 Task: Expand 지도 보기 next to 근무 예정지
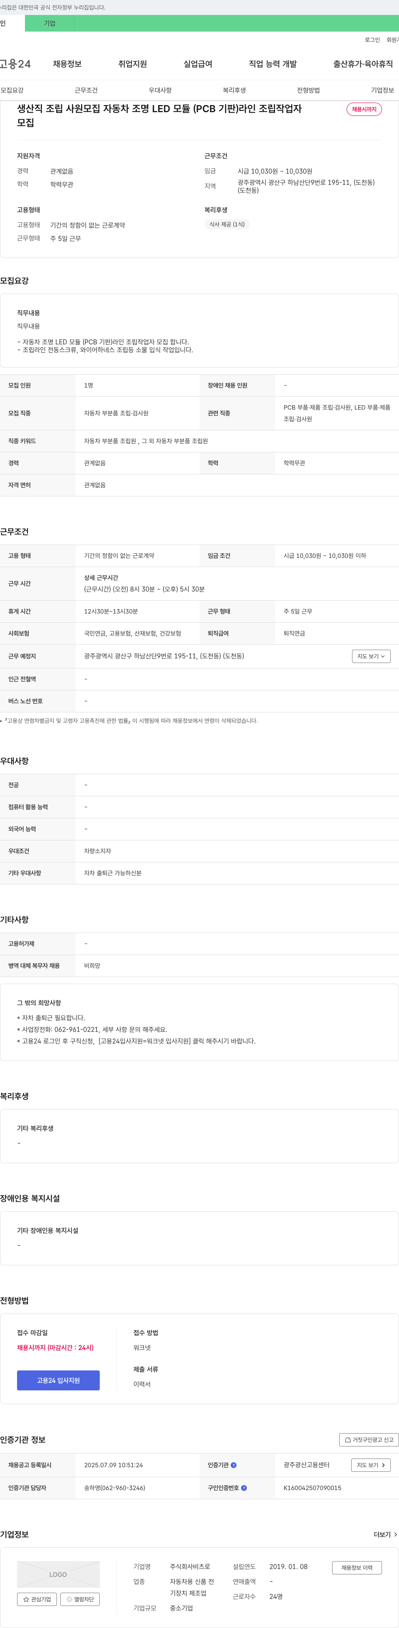coord(371,656)
